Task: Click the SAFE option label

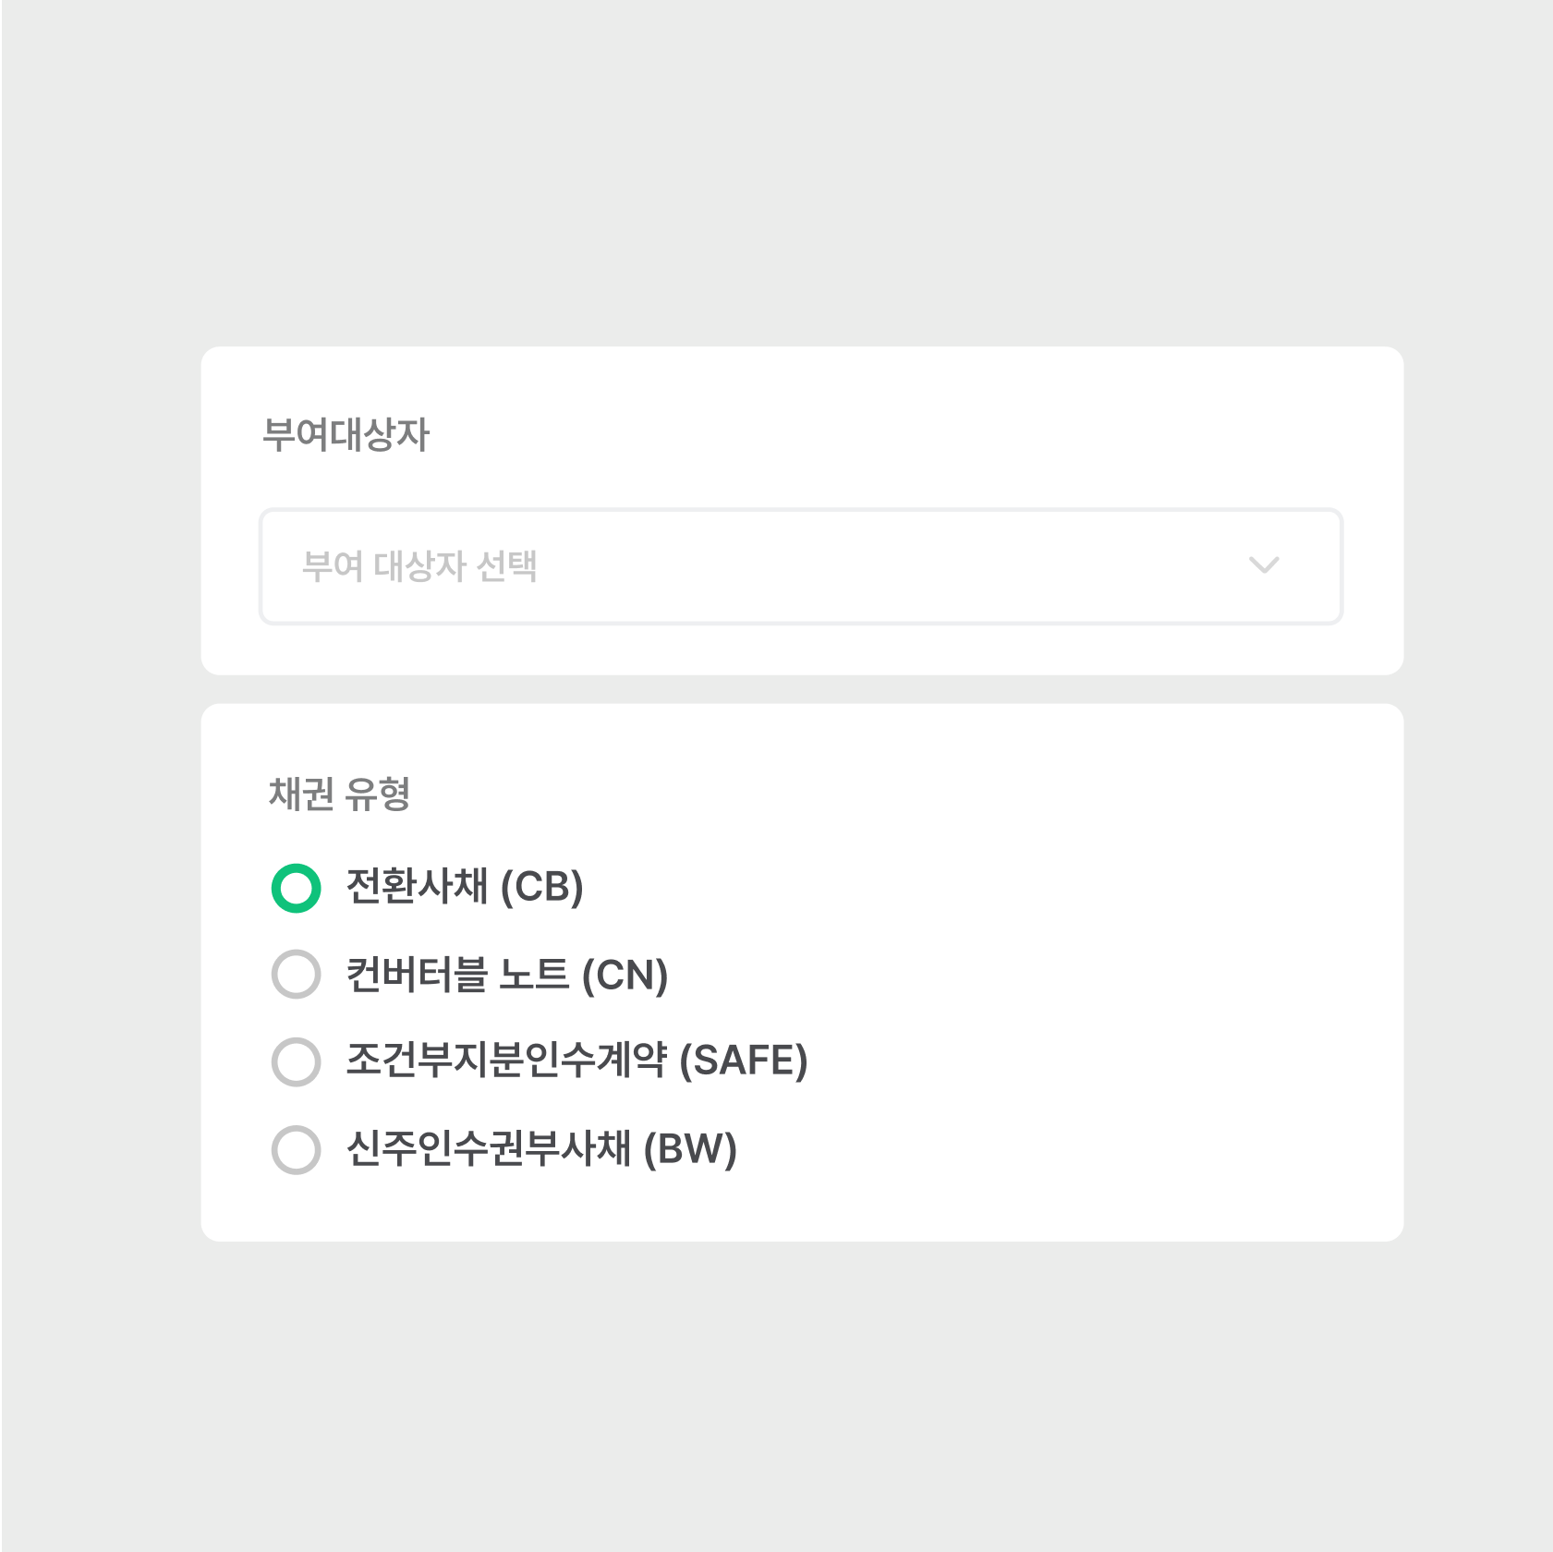Action: (576, 1061)
